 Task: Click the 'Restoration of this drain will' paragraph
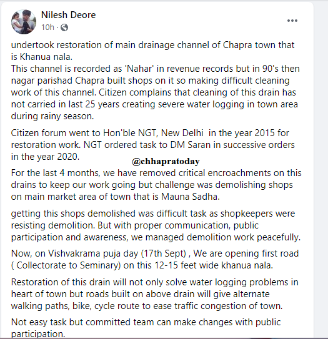[x=155, y=294]
